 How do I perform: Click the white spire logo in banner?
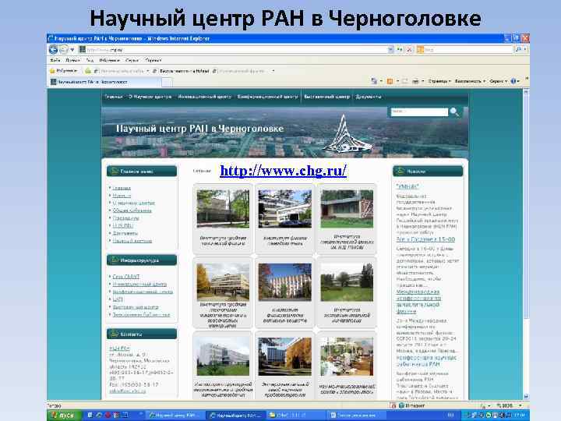point(346,136)
